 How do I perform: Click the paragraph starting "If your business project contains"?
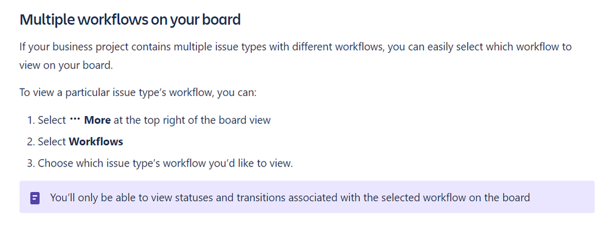(296, 56)
